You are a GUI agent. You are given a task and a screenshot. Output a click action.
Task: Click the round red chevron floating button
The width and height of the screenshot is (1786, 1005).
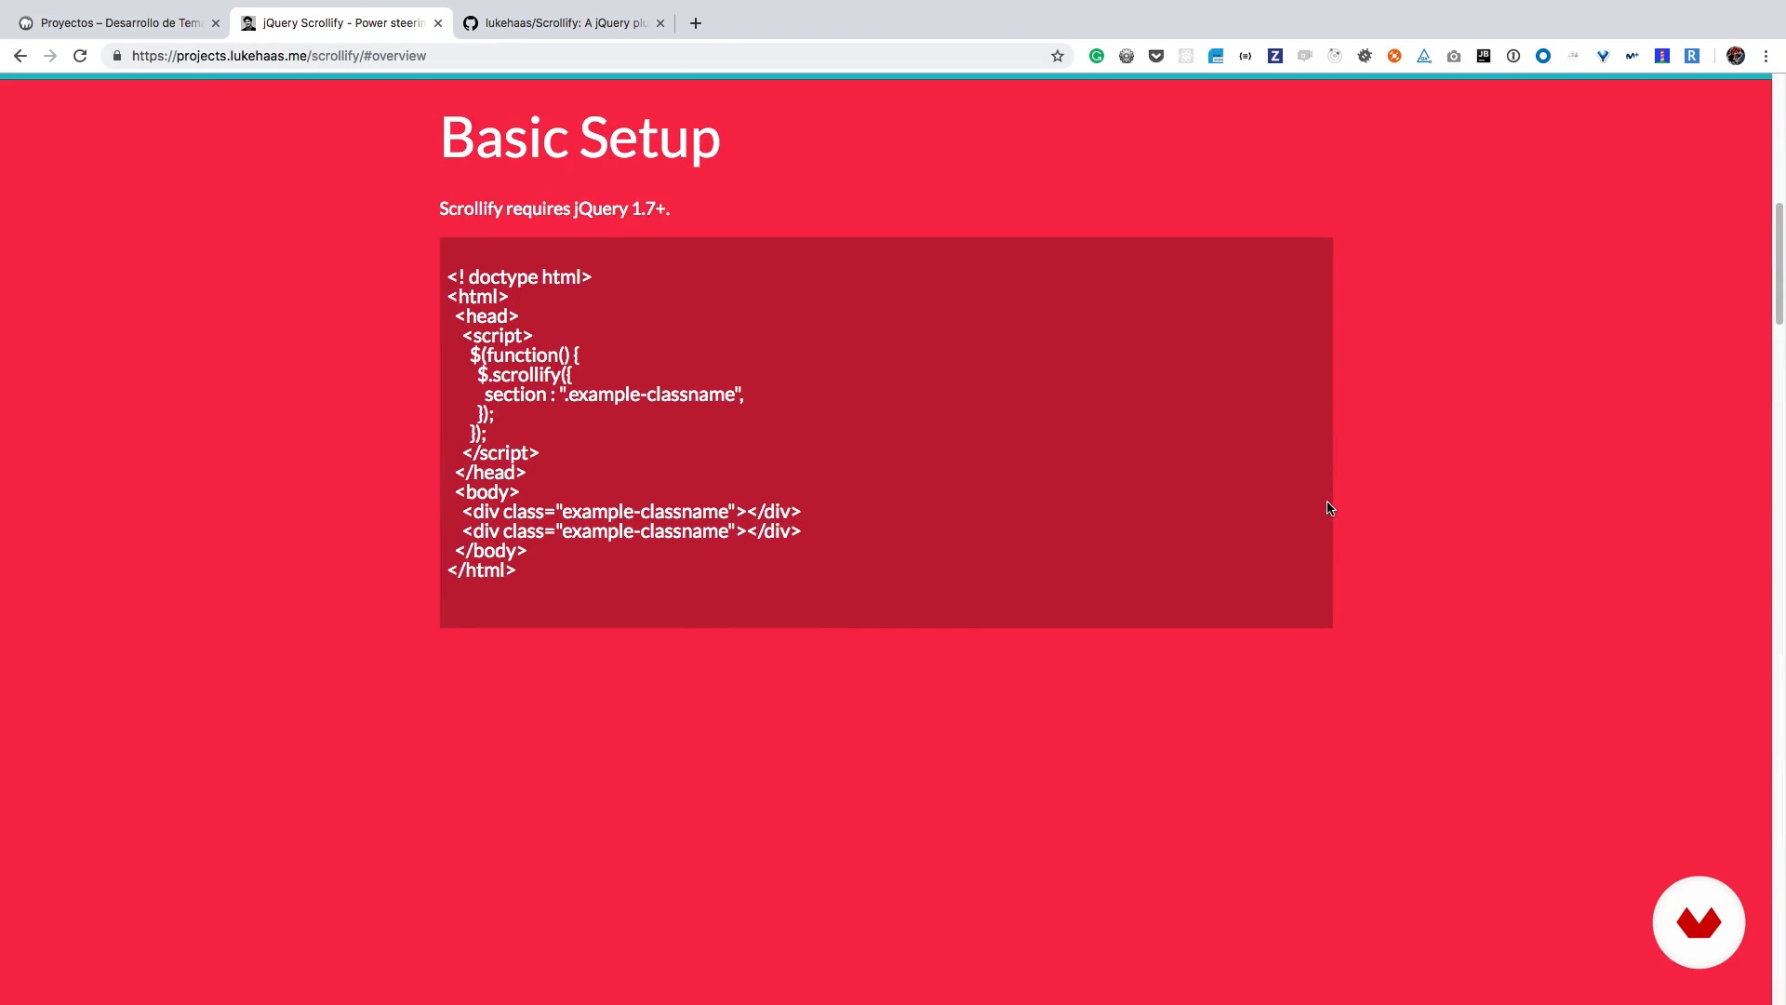(x=1699, y=922)
